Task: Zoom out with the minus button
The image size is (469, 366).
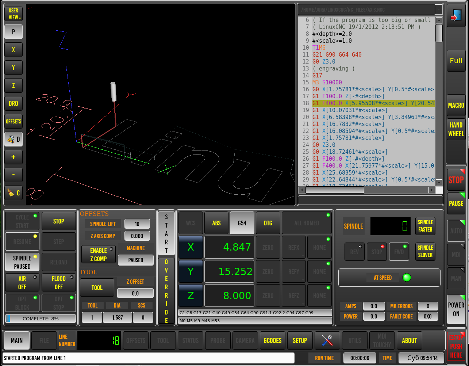Action: click(14, 175)
